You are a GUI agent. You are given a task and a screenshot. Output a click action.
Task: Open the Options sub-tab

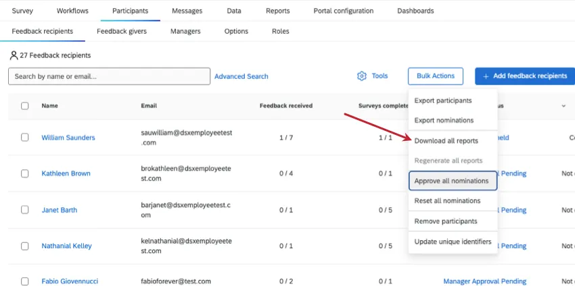(x=236, y=31)
